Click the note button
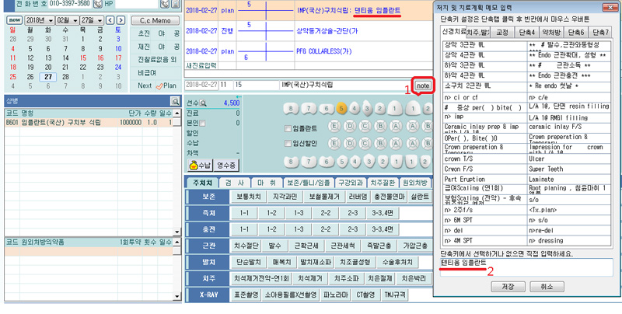 coord(422,85)
